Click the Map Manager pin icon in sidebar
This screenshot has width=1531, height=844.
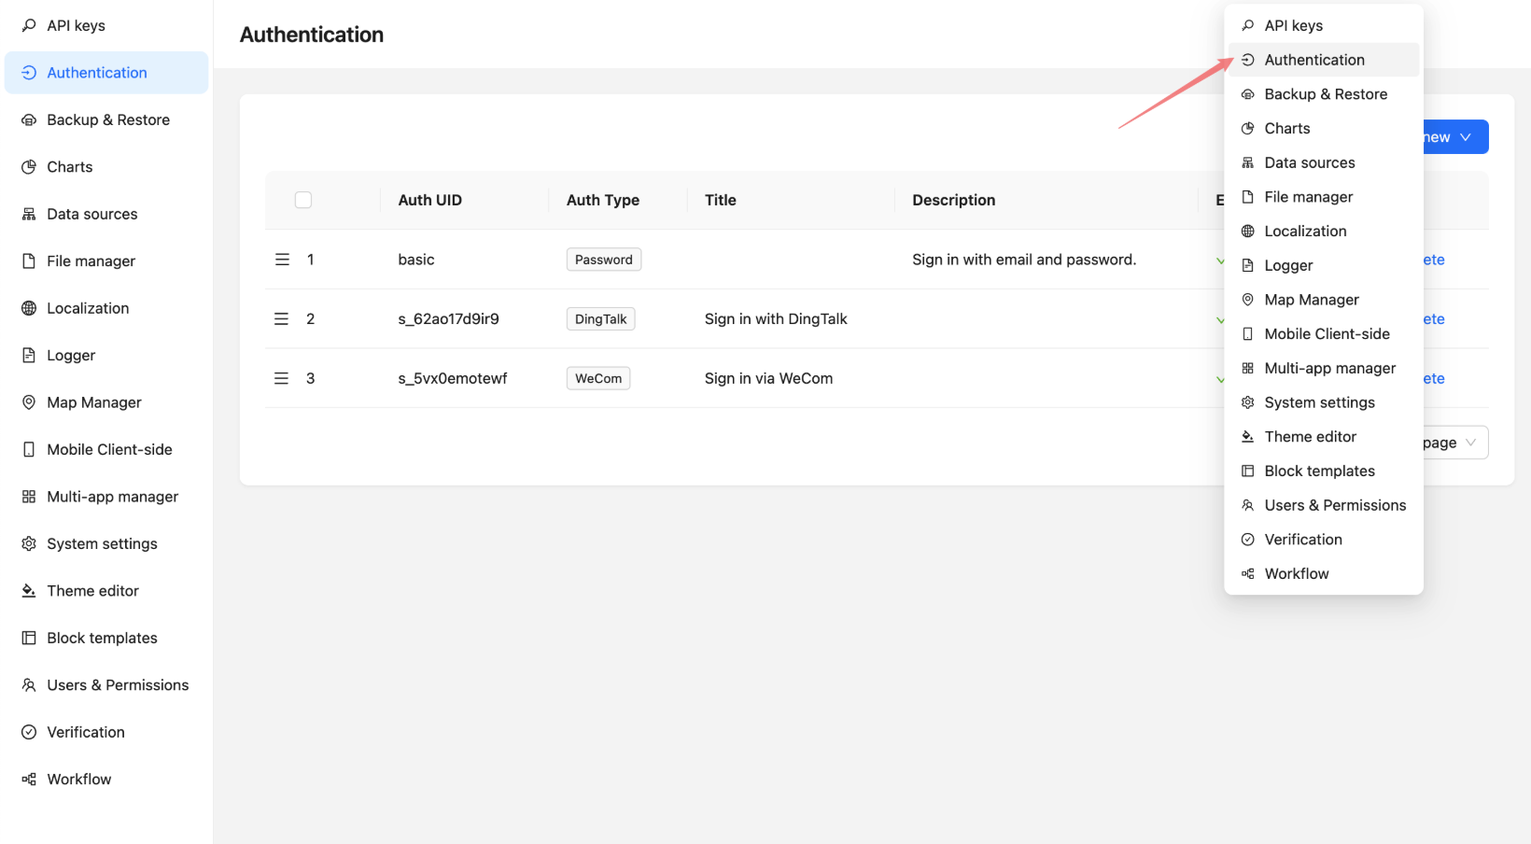(29, 402)
